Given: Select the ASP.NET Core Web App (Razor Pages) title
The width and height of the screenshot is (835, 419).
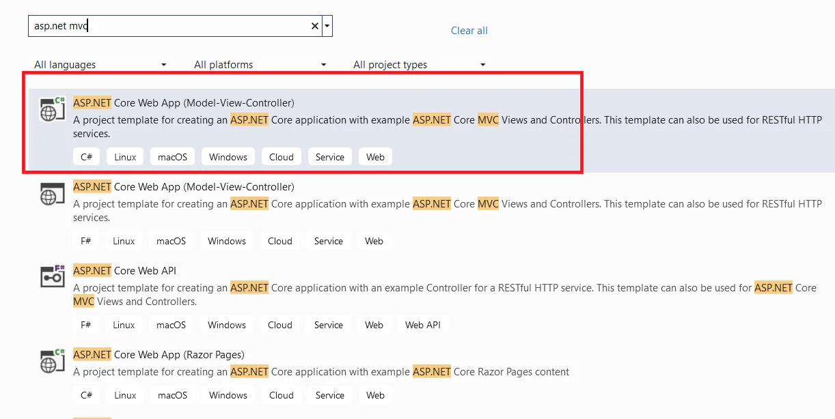Looking at the screenshot, I should (159, 355).
